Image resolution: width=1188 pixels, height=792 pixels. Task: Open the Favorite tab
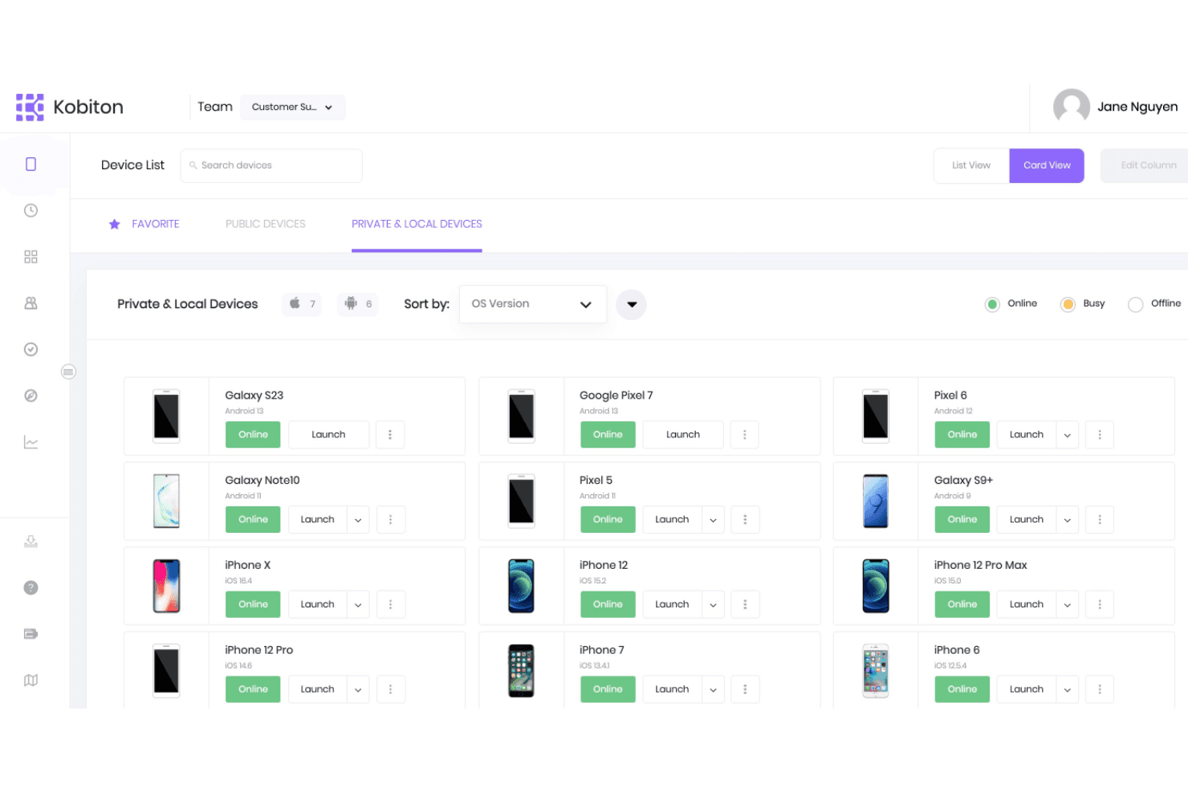144,224
